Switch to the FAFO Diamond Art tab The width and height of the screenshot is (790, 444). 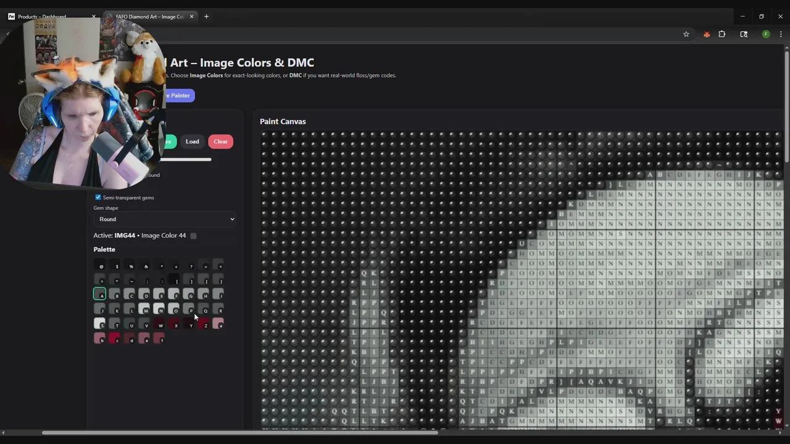click(x=150, y=17)
